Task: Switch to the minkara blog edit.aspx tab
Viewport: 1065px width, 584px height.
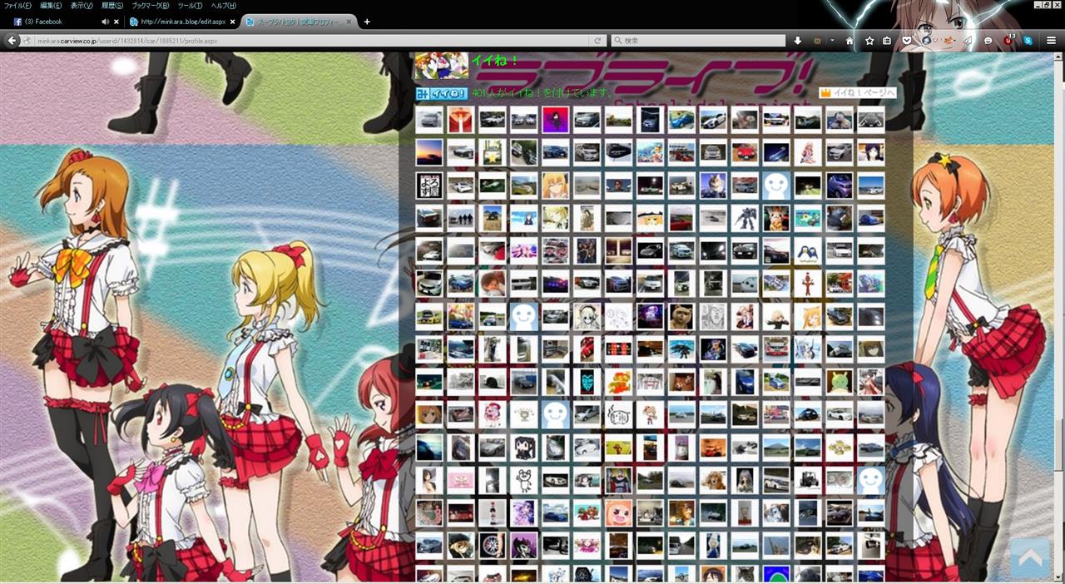Action: 182,22
